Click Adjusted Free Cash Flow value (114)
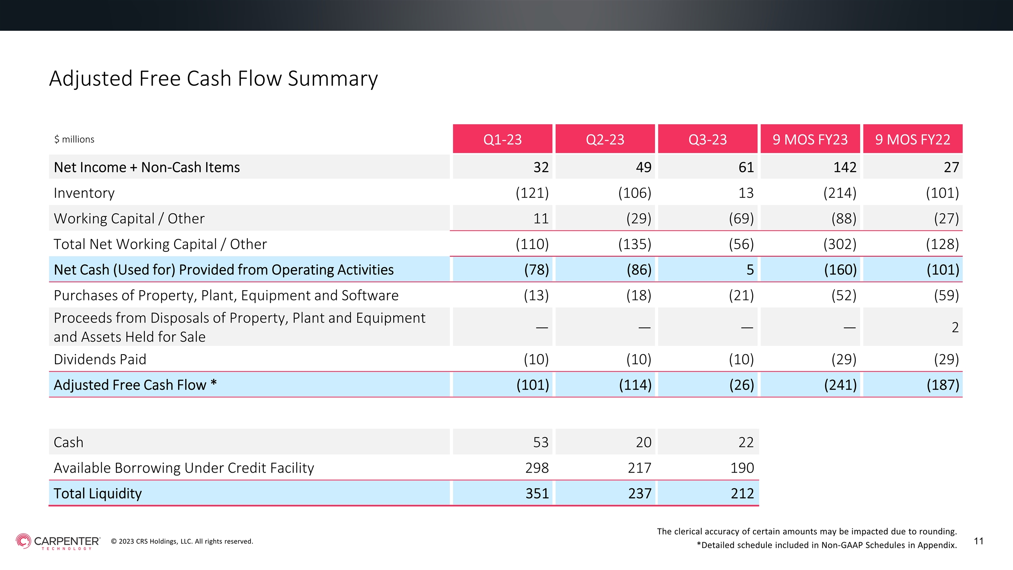 [635, 385]
